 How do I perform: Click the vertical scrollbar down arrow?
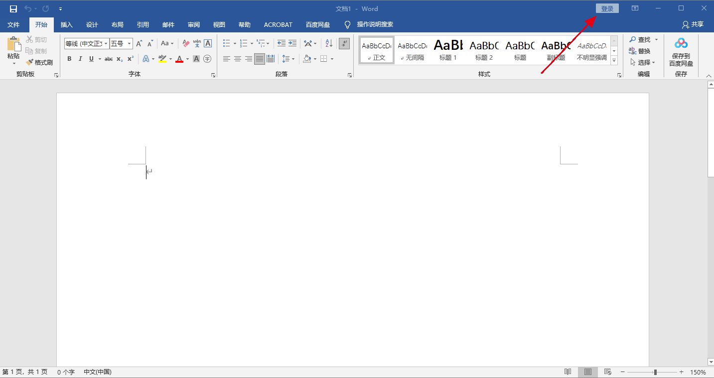711,362
